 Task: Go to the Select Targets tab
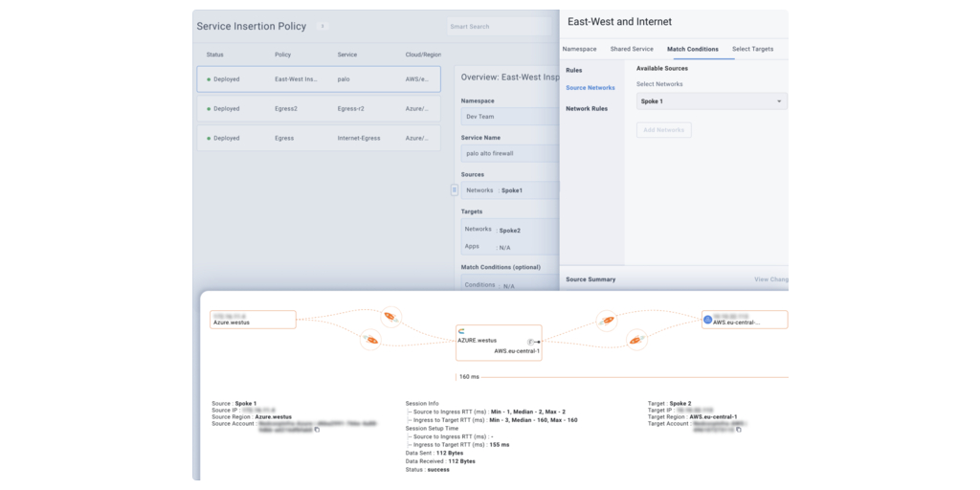[x=752, y=49]
